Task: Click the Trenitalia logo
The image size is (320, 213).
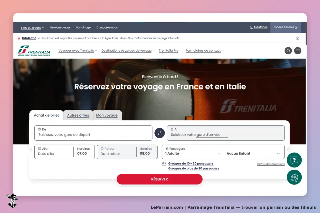Action: pos(34,51)
